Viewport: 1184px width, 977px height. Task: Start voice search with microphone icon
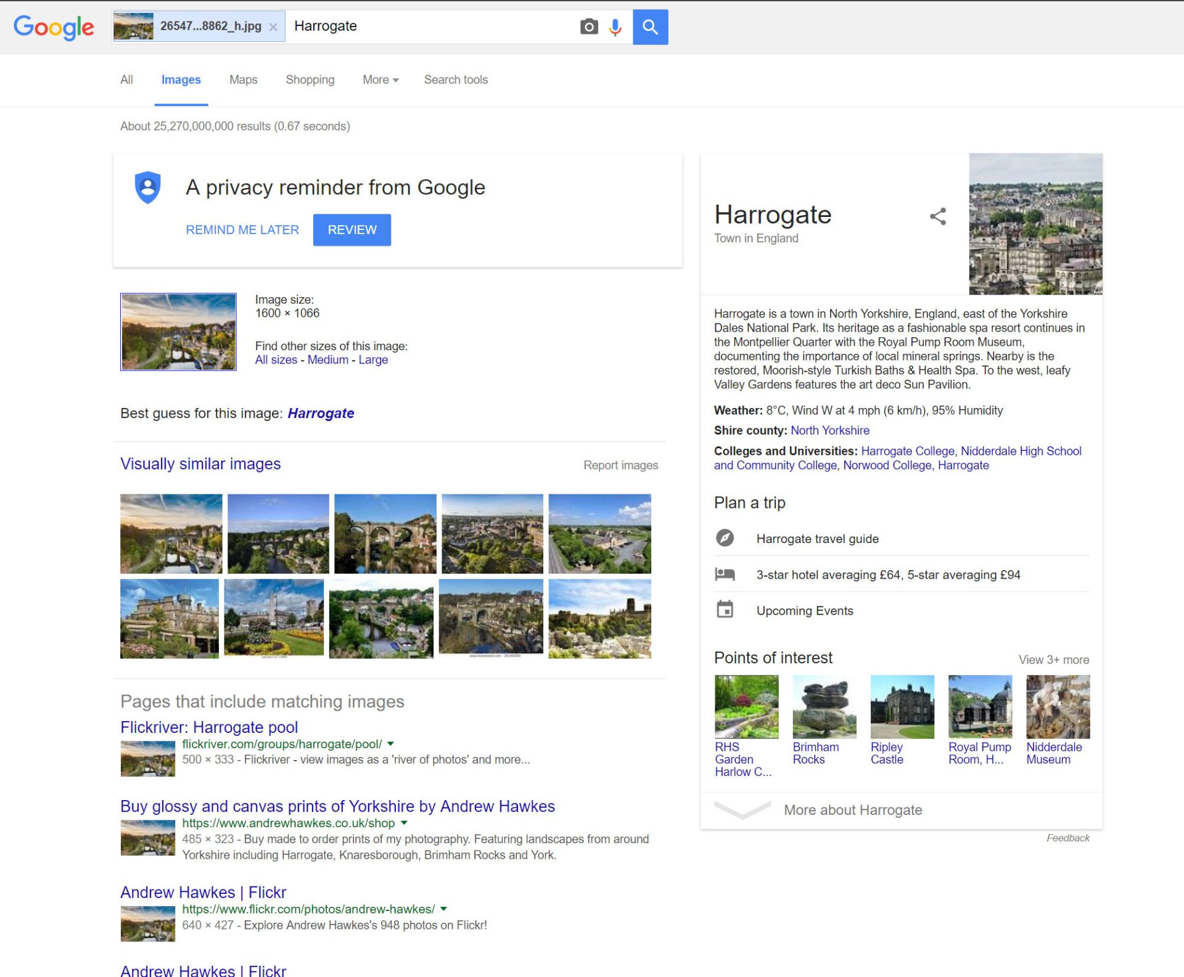pos(615,27)
